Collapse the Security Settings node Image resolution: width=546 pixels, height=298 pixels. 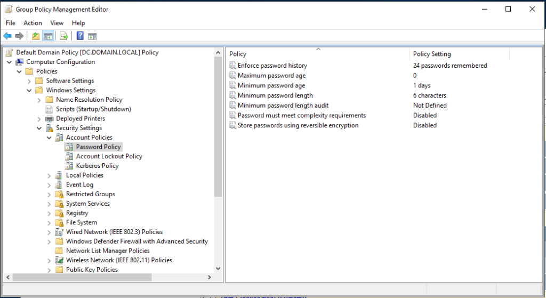[x=39, y=128]
